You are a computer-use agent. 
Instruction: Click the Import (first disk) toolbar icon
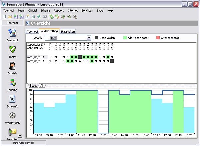pos(16,17)
